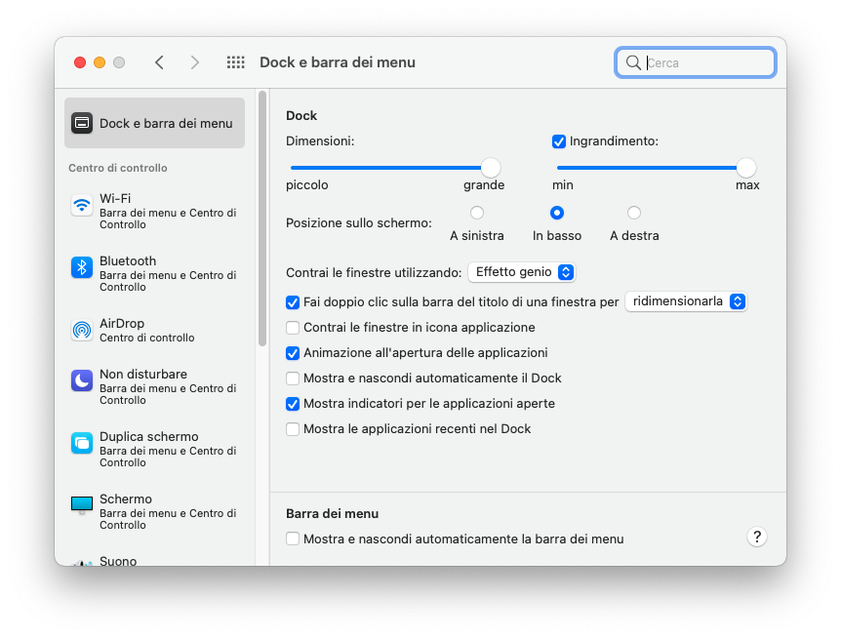Go back with the left chevron
Viewport: 841px width, 638px height.
(159, 62)
